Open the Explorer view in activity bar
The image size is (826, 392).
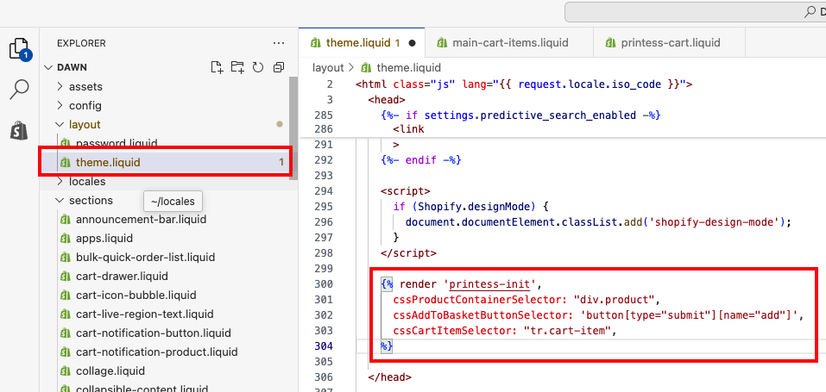[19, 49]
